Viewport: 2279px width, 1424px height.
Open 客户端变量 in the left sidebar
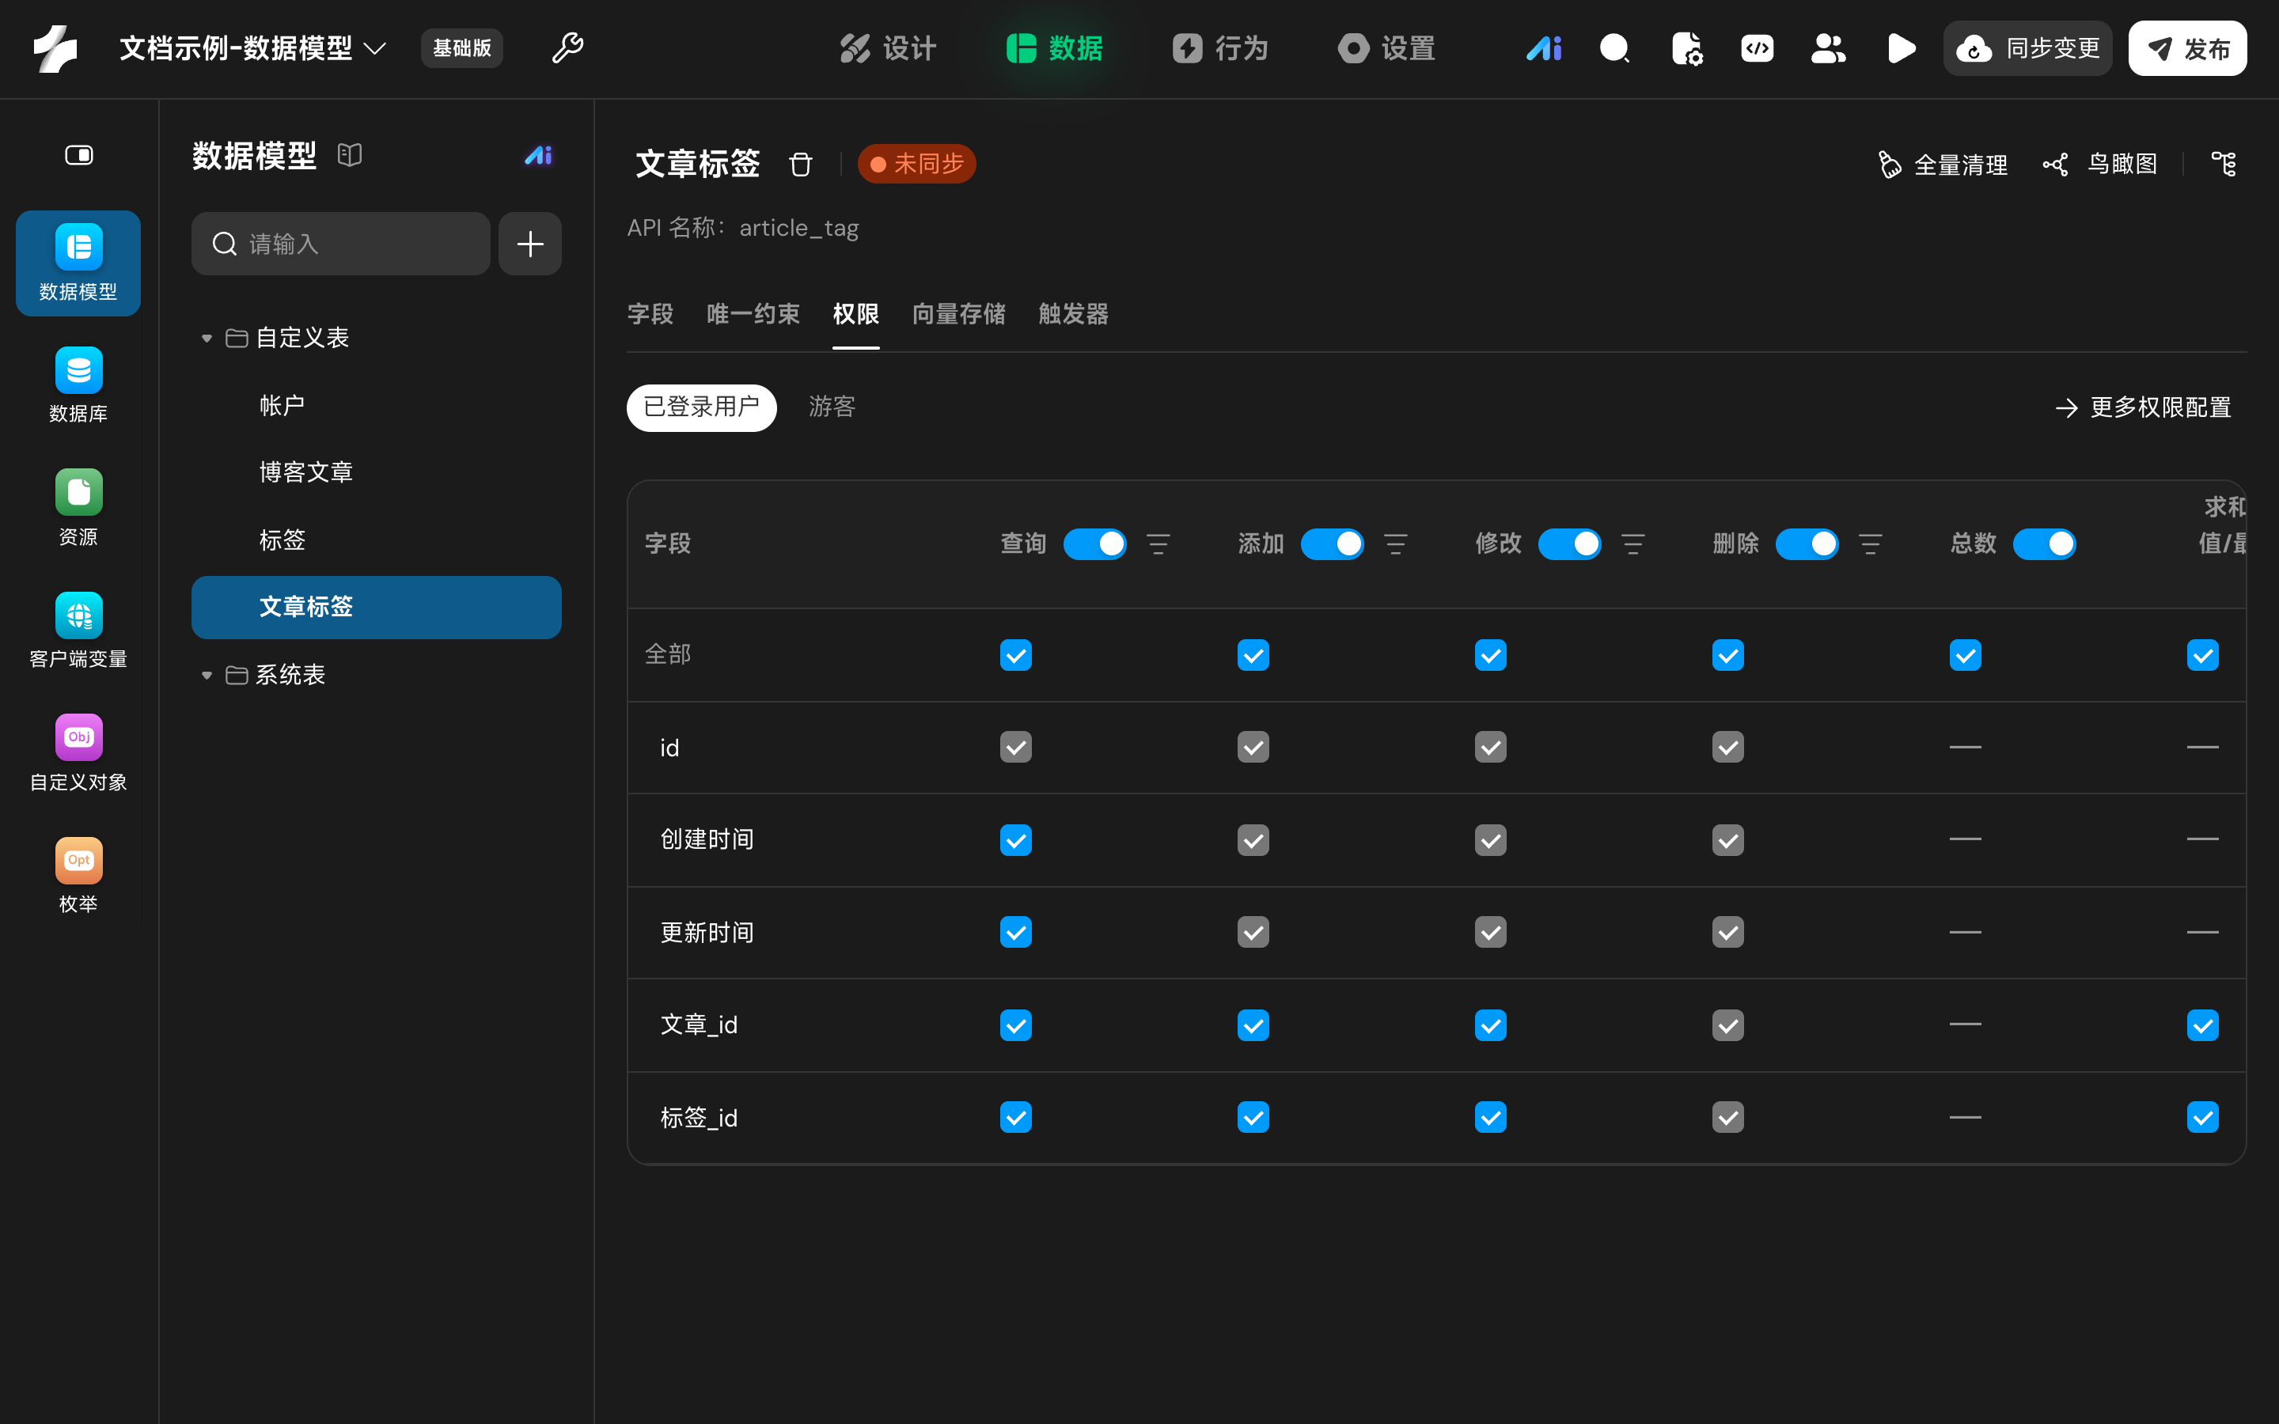(78, 630)
